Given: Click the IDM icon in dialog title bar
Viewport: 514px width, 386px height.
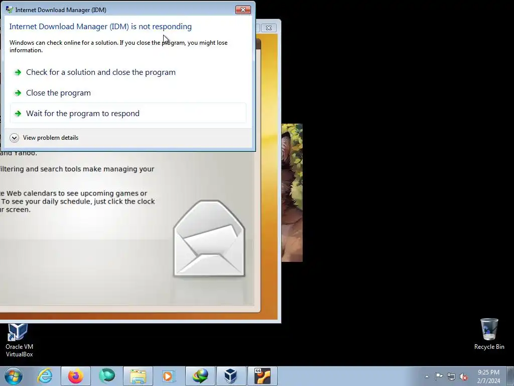Looking at the screenshot, I should tap(9, 10).
